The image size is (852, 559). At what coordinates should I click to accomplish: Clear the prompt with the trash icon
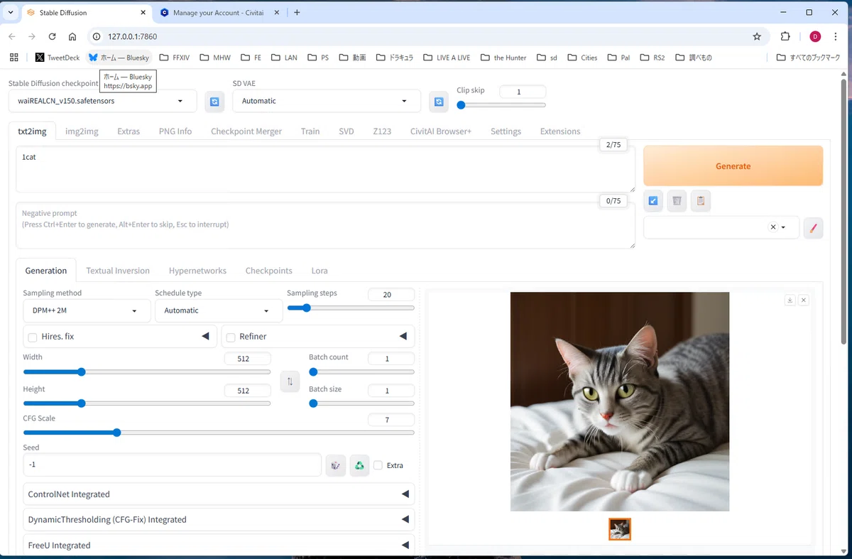677,201
